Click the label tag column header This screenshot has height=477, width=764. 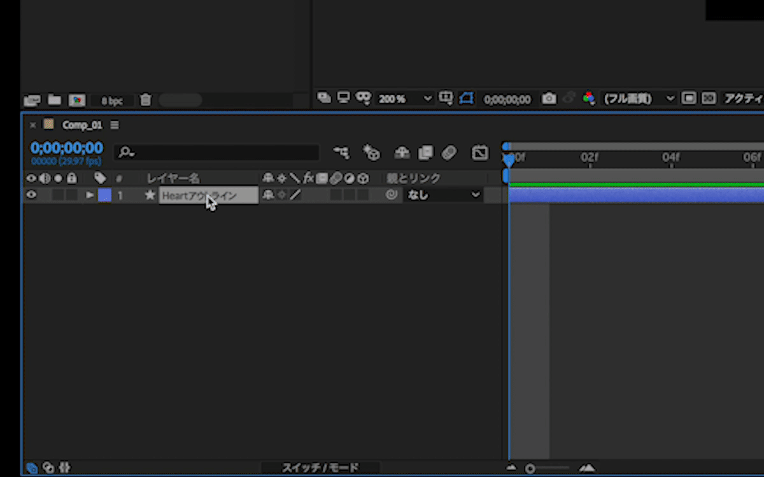coord(100,178)
